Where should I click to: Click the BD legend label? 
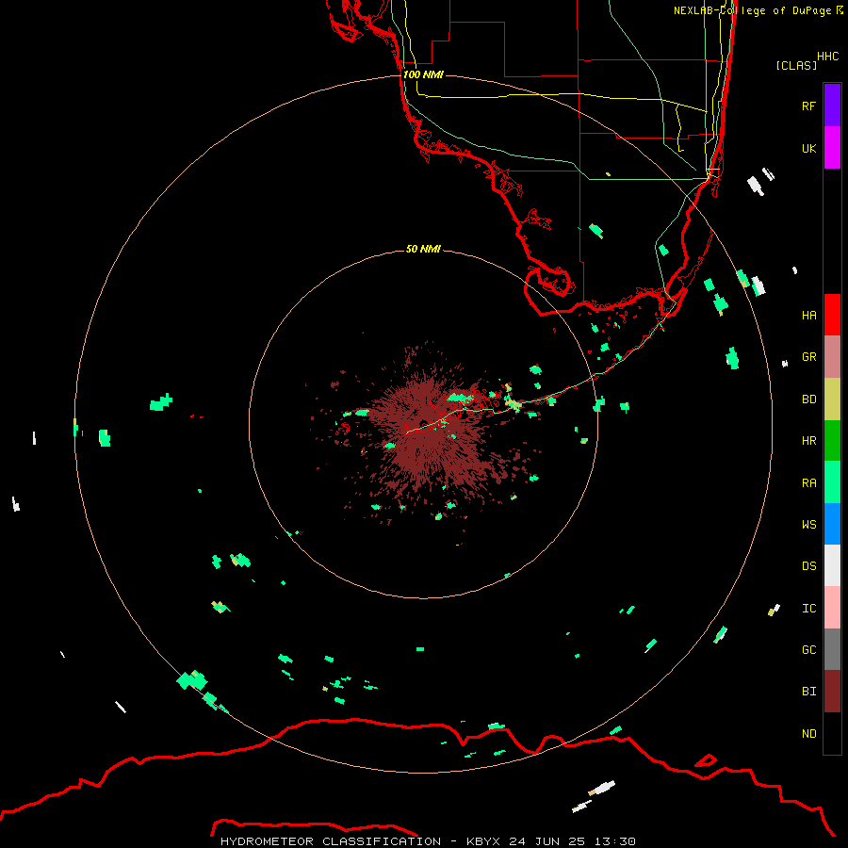(808, 400)
